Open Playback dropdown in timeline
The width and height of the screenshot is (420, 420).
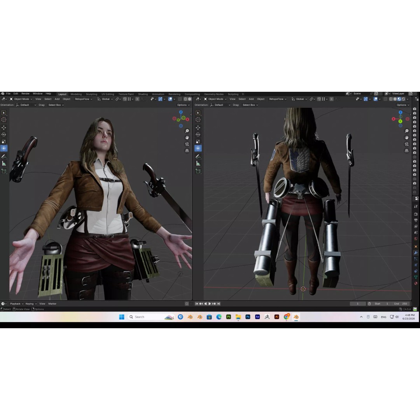17,304
